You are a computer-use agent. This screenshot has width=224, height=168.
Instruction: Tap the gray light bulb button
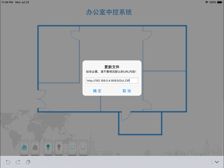click(x=59, y=148)
